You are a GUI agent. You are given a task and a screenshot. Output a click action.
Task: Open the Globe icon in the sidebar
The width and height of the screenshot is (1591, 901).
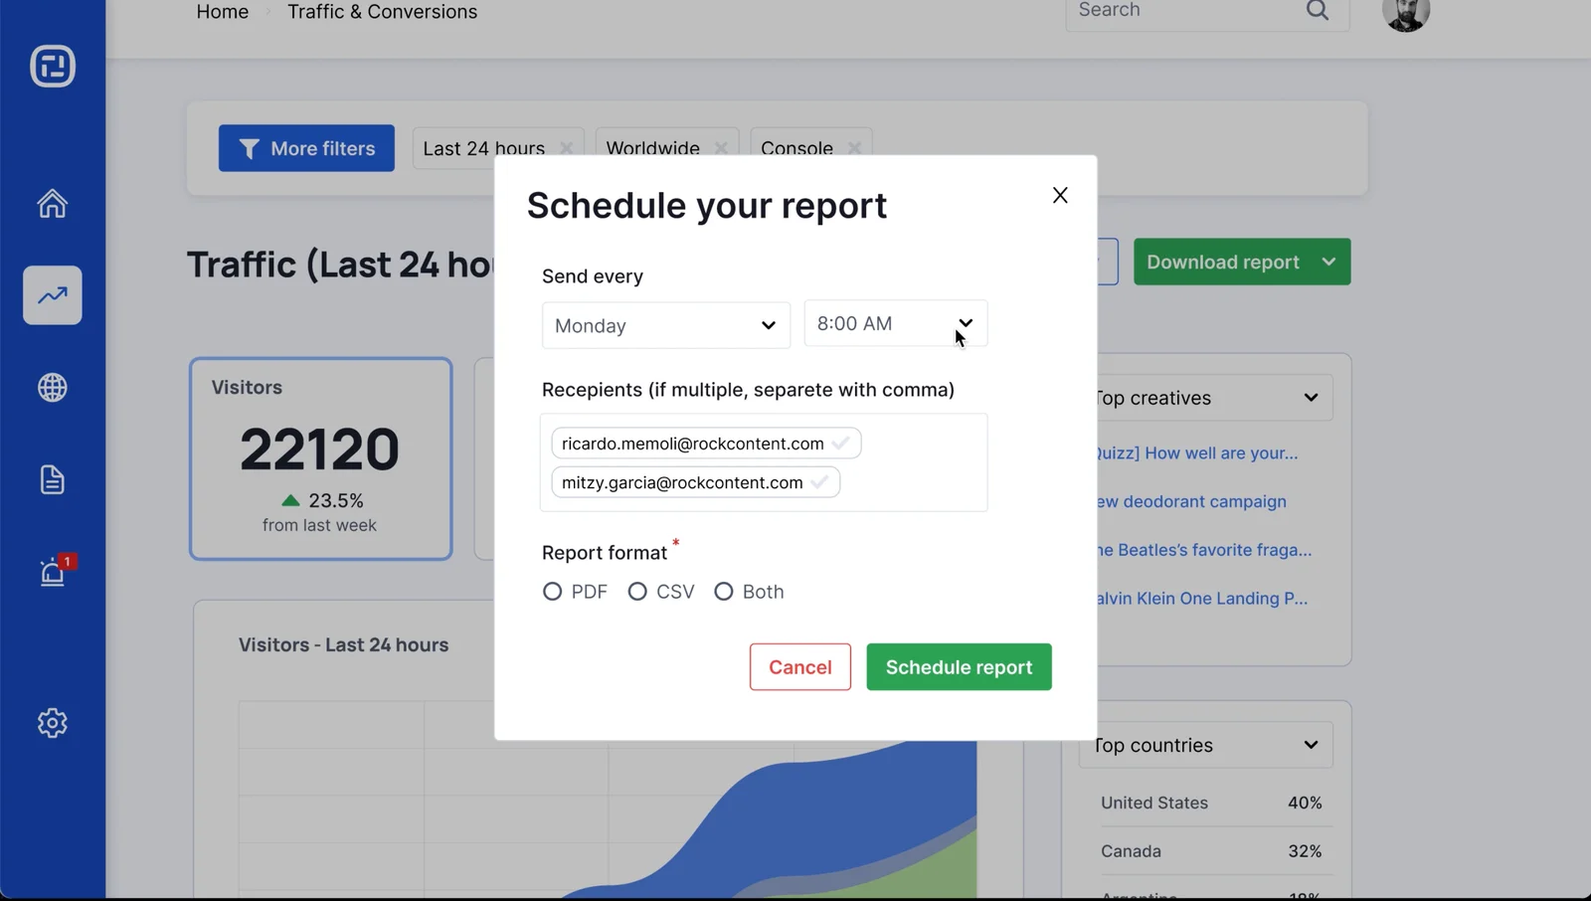tap(52, 388)
